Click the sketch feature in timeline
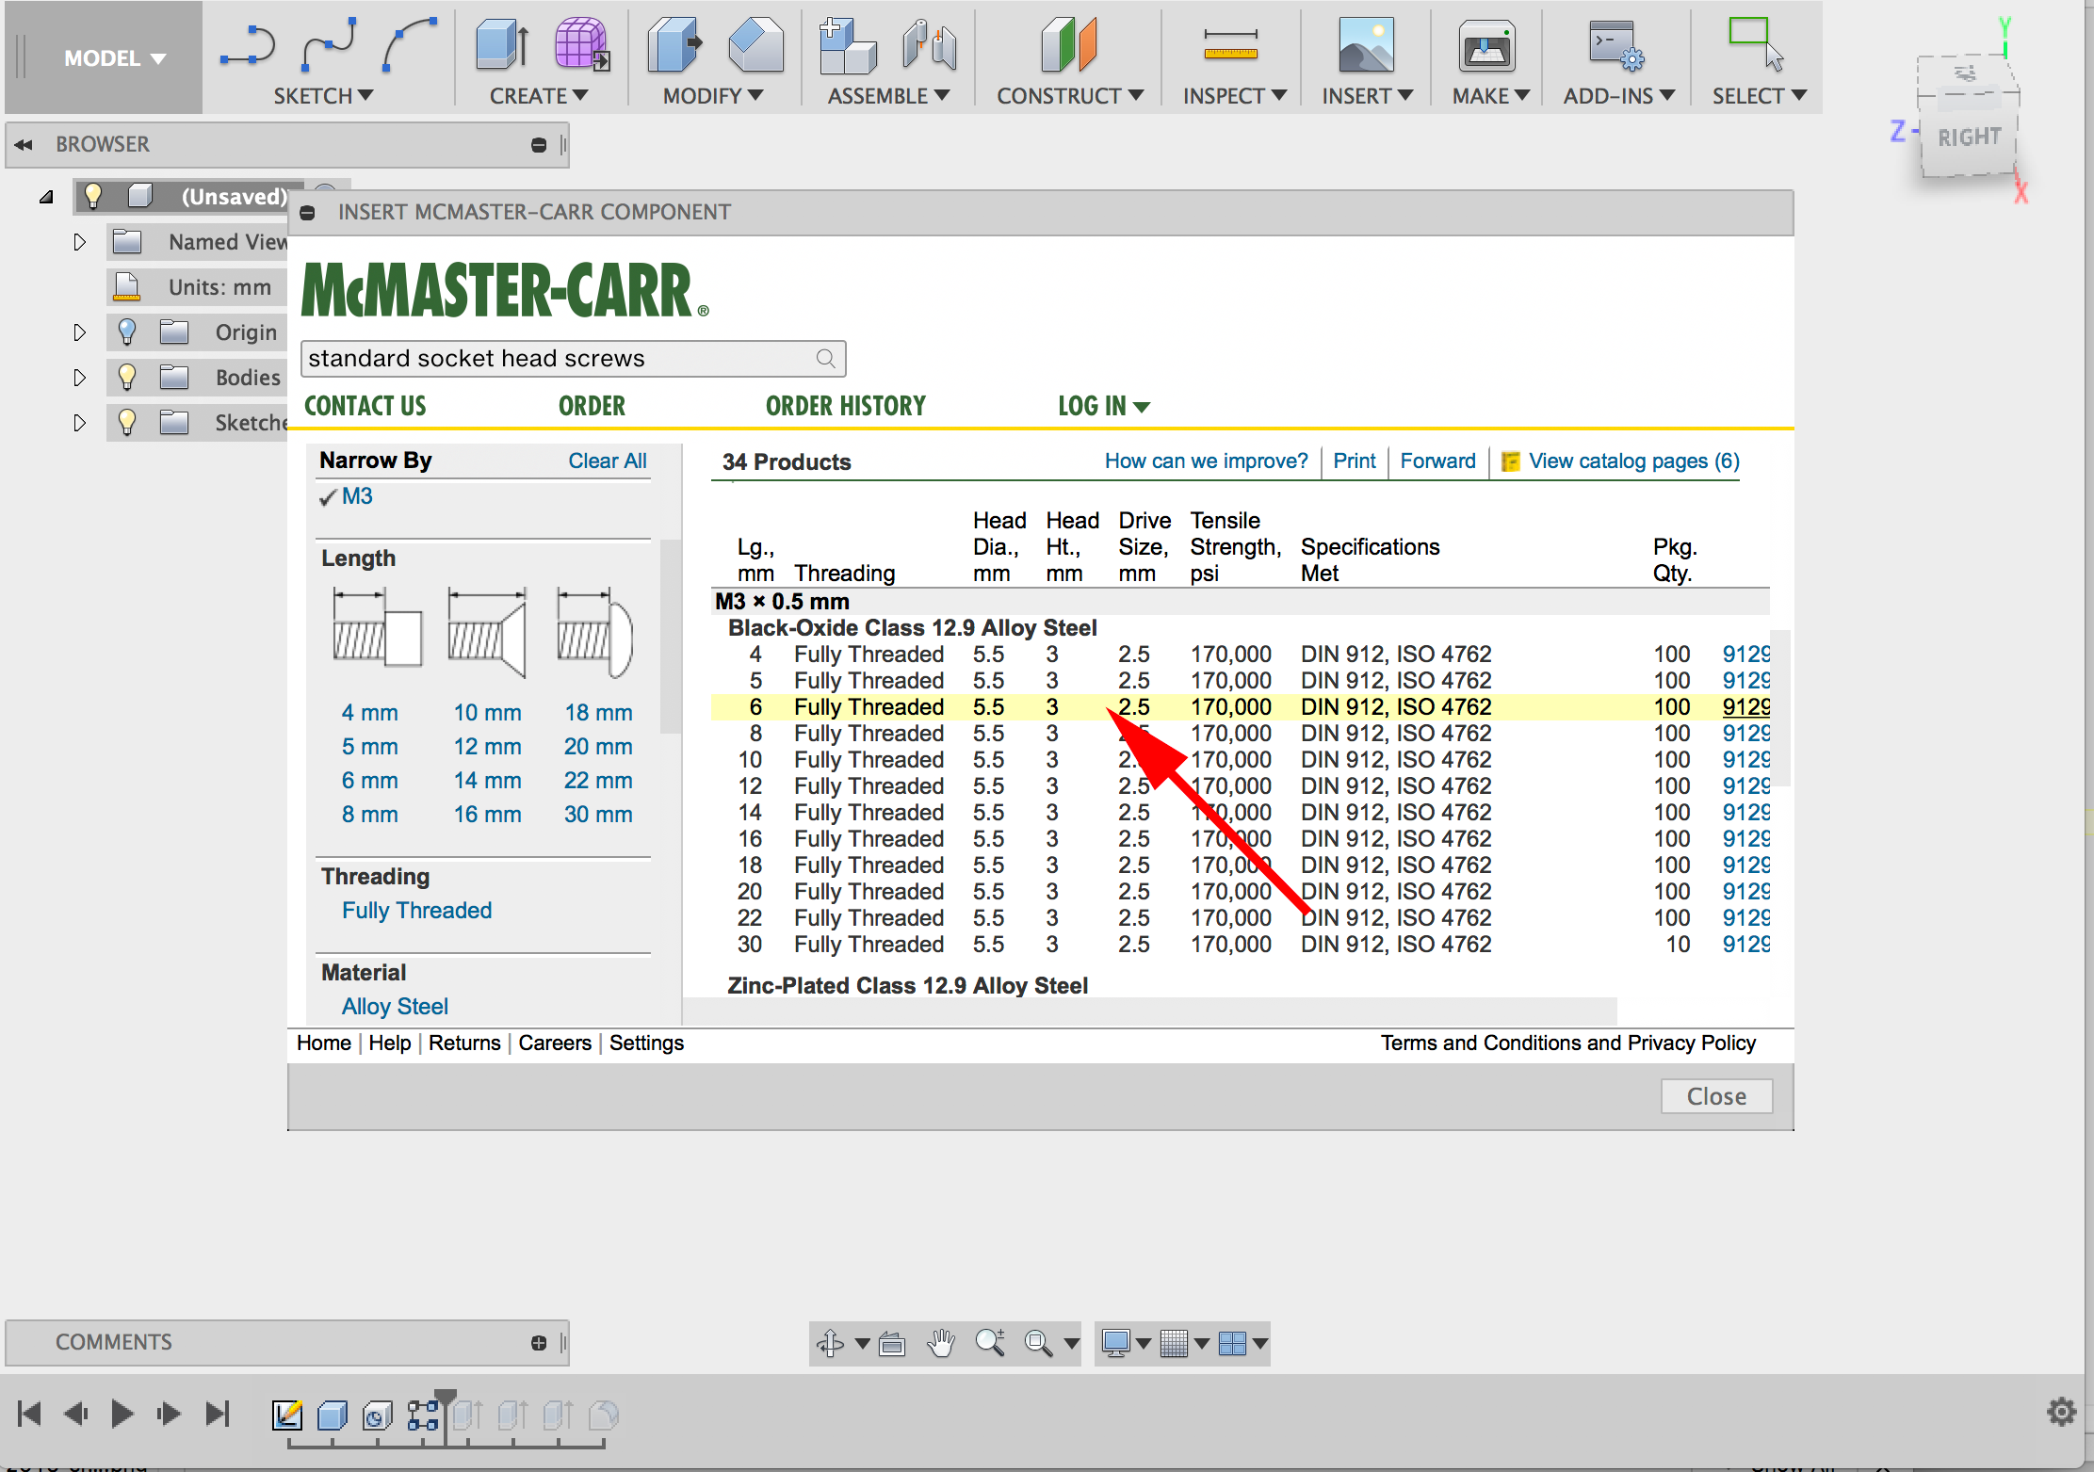 (x=287, y=1414)
